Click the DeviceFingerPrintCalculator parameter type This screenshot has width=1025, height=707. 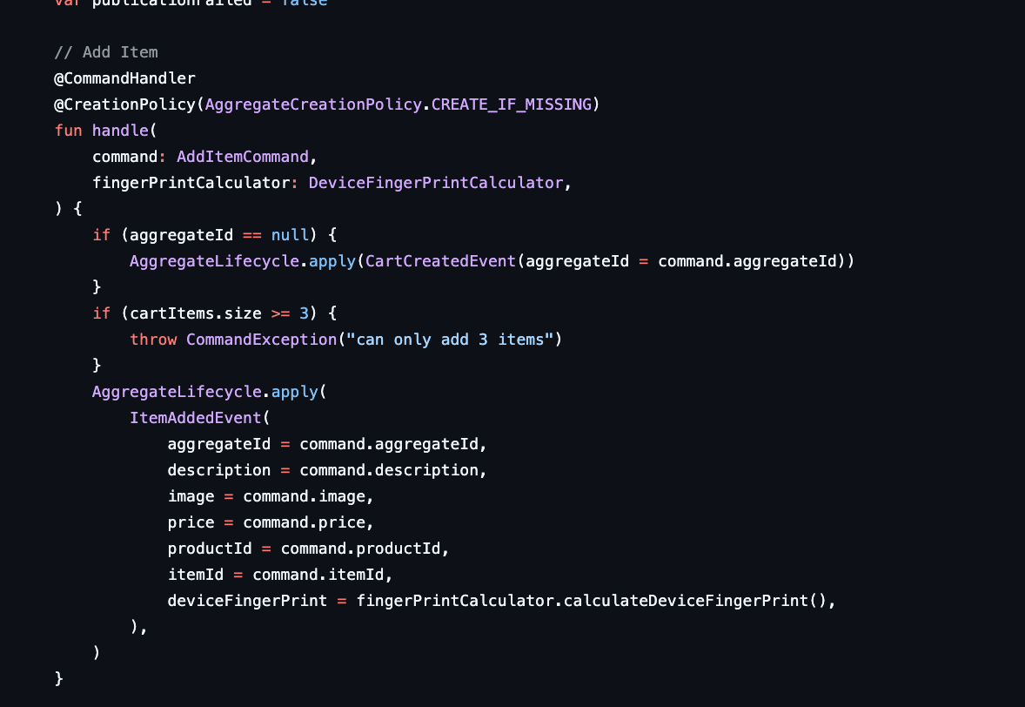(436, 183)
